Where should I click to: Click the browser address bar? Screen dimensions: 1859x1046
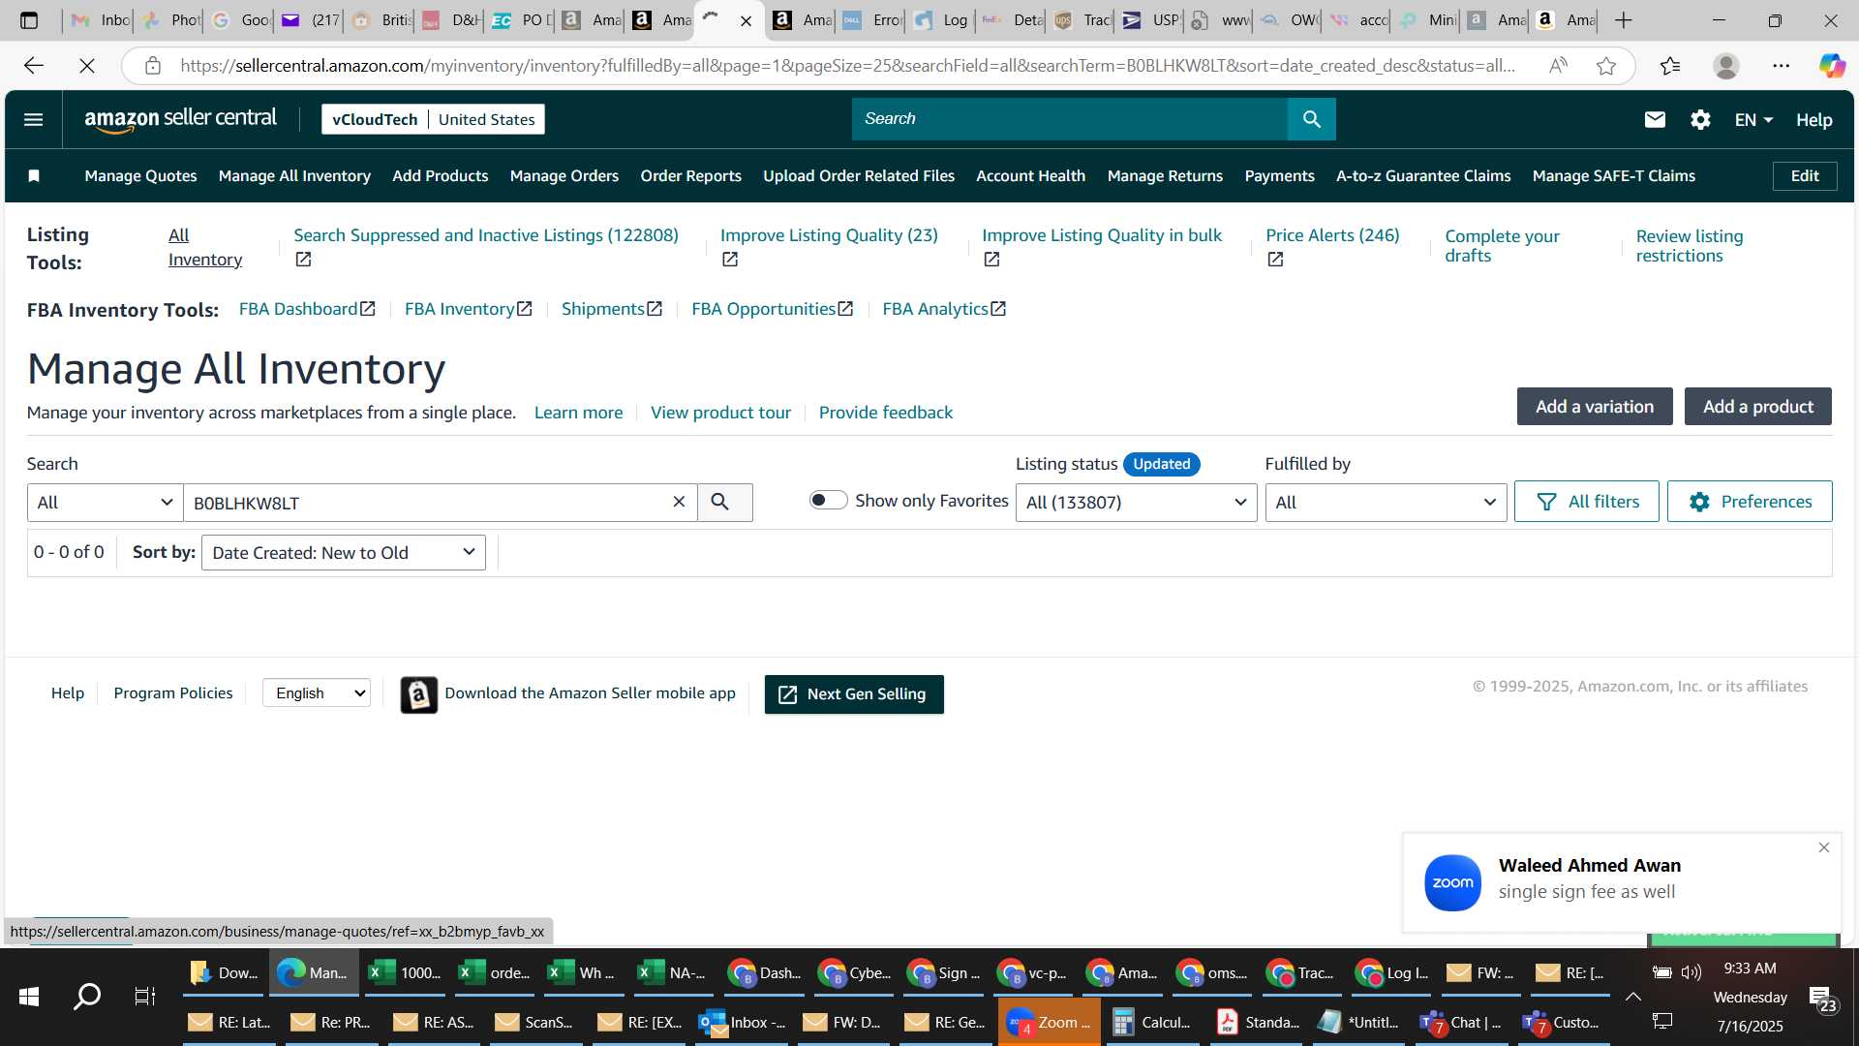tap(847, 66)
